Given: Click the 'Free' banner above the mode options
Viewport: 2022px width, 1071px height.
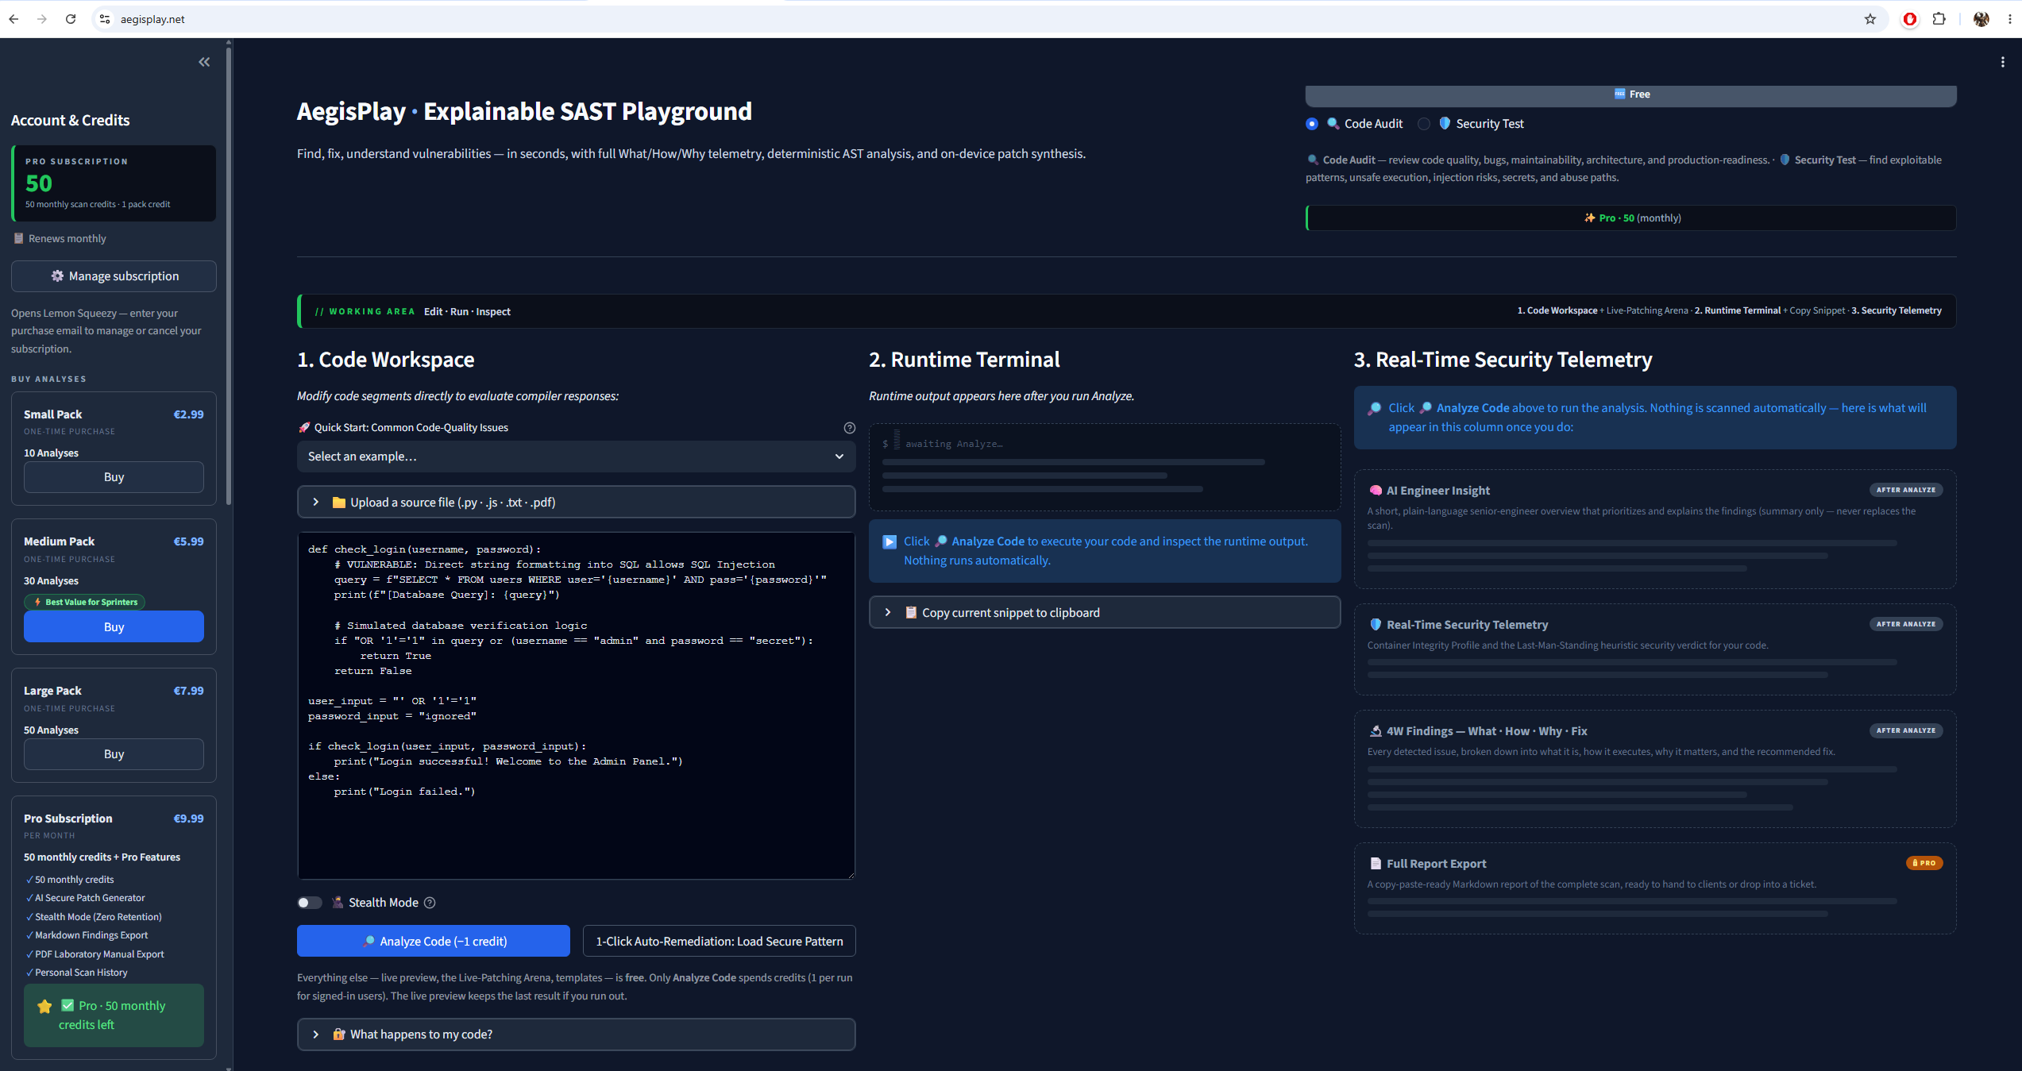Looking at the screenshot, I should click(x=1630, y=94).
